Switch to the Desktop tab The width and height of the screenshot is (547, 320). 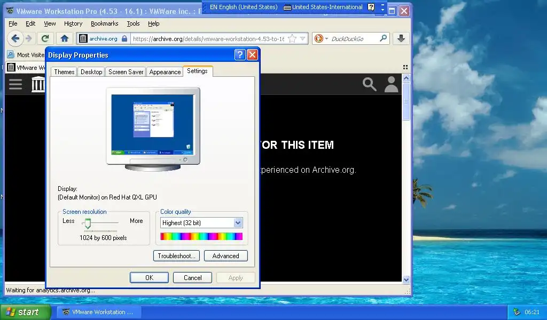tap(91, 71)
